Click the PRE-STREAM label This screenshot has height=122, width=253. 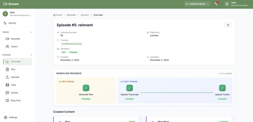point(68,82)
